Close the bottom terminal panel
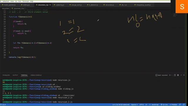 [184, 75]
